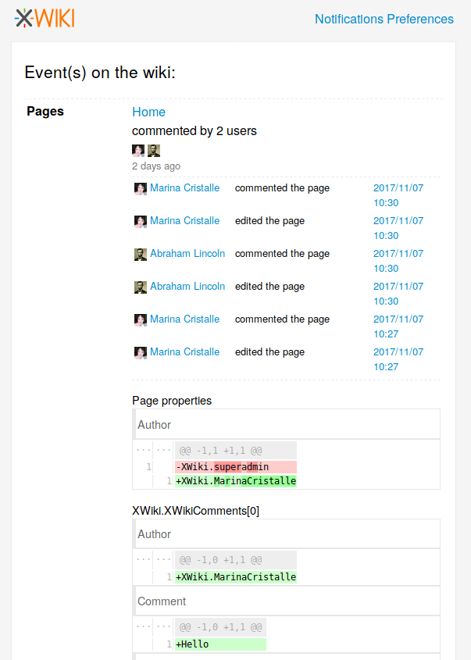This screenshot has width=471, height=660.
Task: Click Marina Cristalle's avatar in the 10:27 comment row
Action: pyautogui.click(x=141, y=319)
